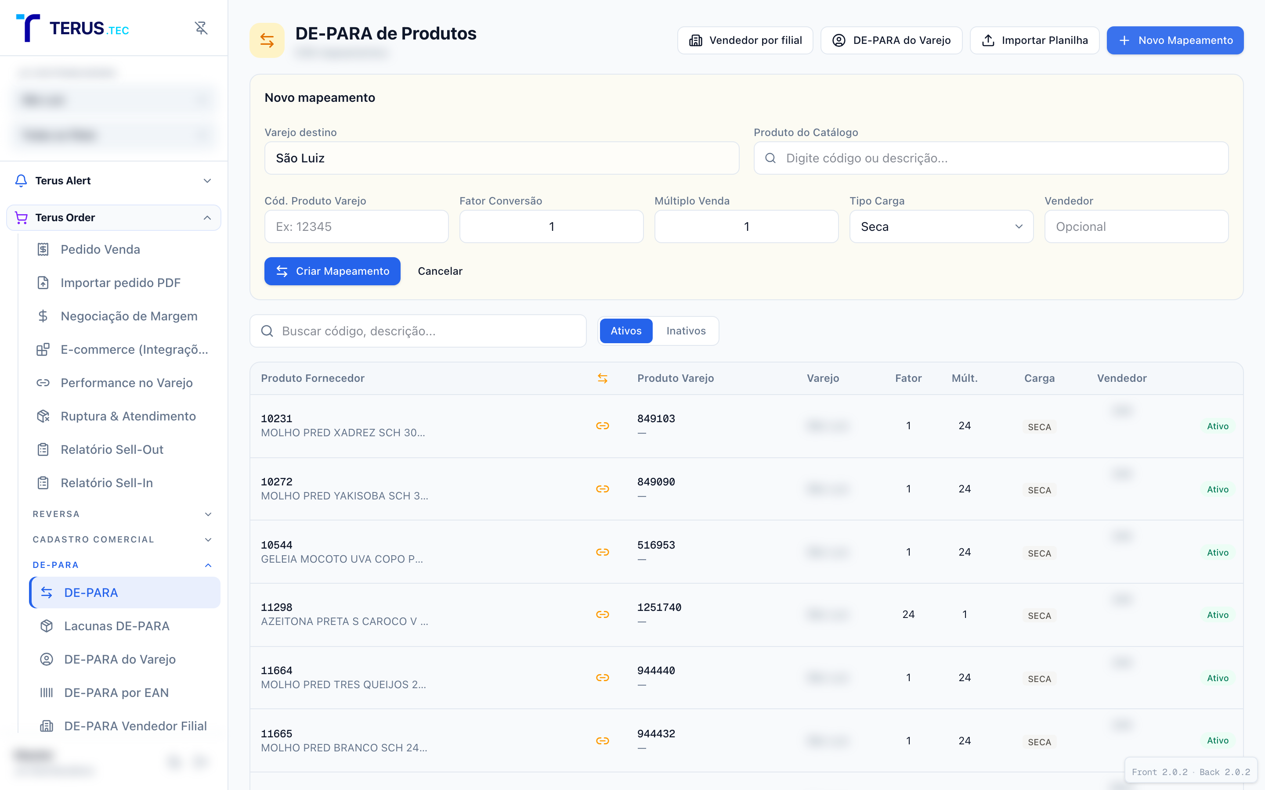This screenshot has width=1265, height=790.
Task: Click the Fator column header
Action: click(908, 378)
